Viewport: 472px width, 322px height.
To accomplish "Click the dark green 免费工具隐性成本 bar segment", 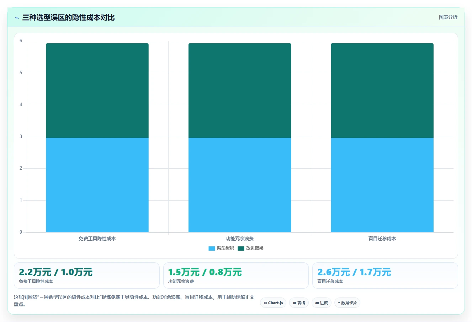I will pyautogui.click(x=97, y=91).
